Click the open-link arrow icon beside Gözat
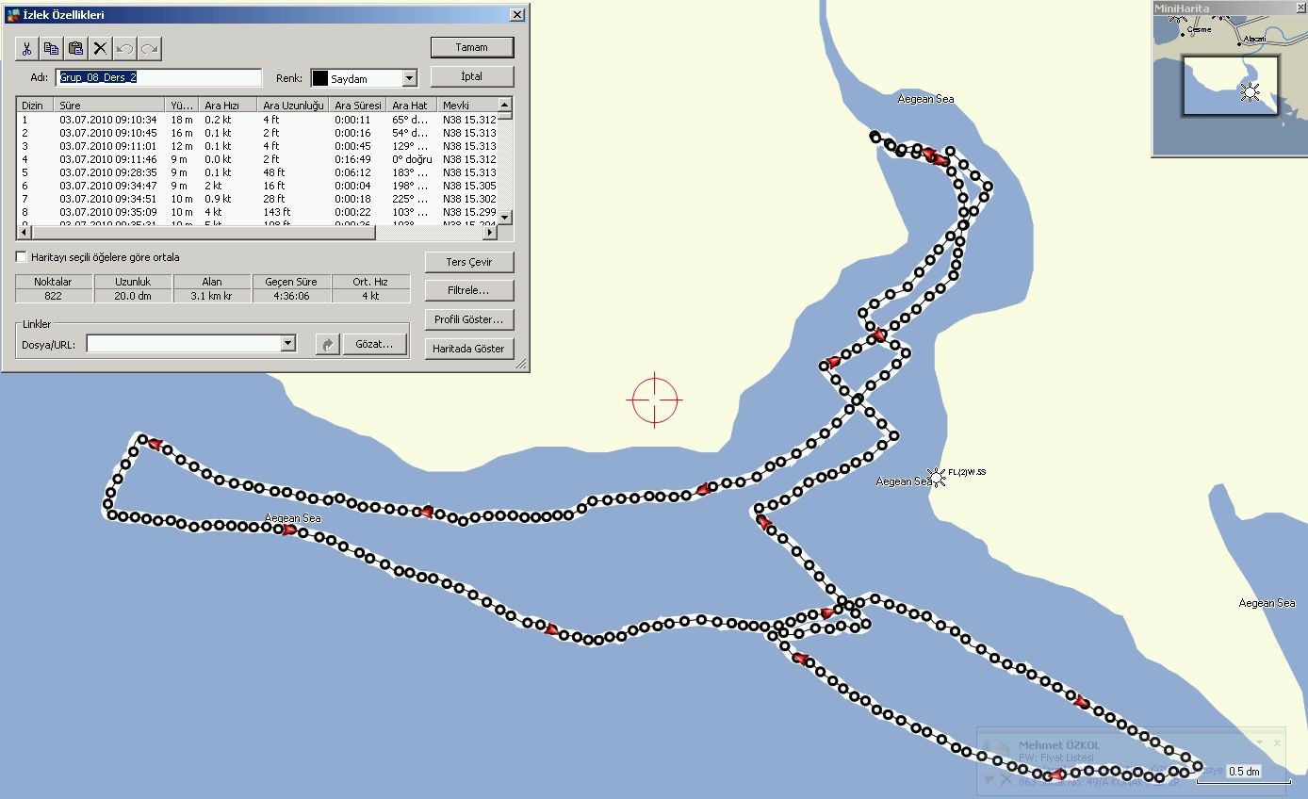 (x=327, y=345)
